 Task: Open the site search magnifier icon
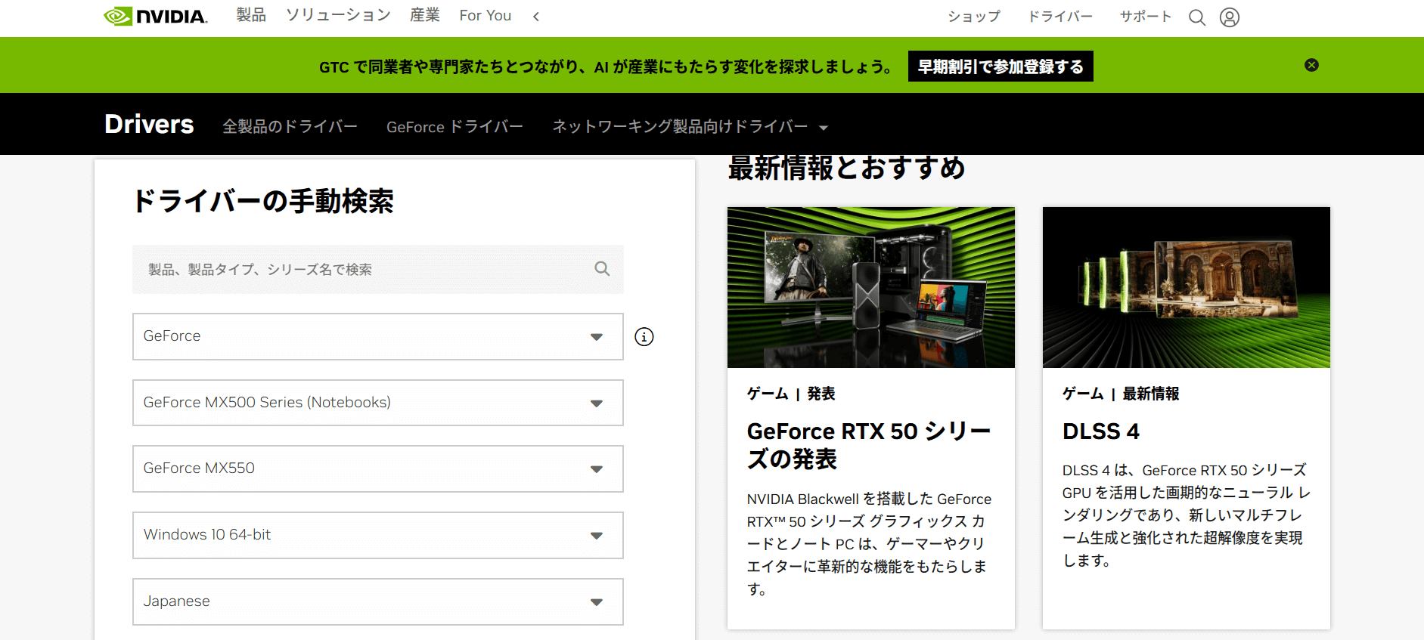[x=1196, y=17]
